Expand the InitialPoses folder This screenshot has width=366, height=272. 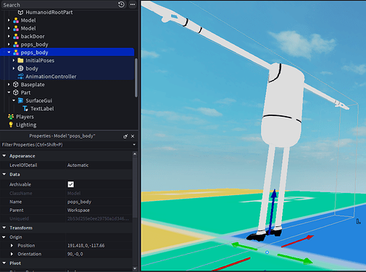(14, 60)
